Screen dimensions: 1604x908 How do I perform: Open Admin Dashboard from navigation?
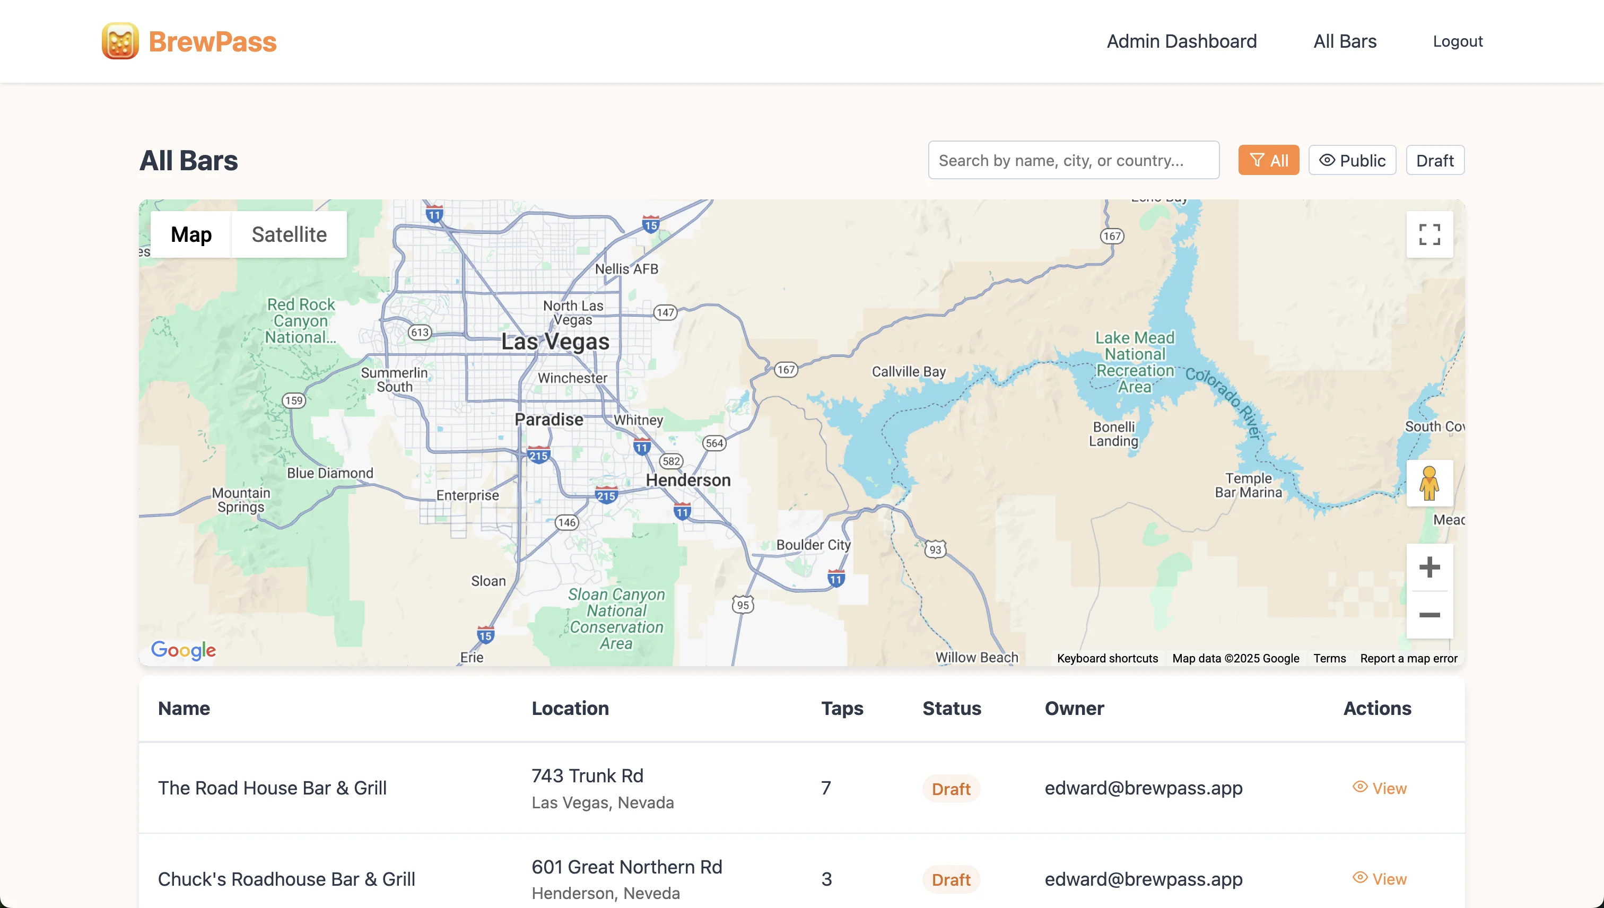pyautogui.click(x=1181, y=41)
